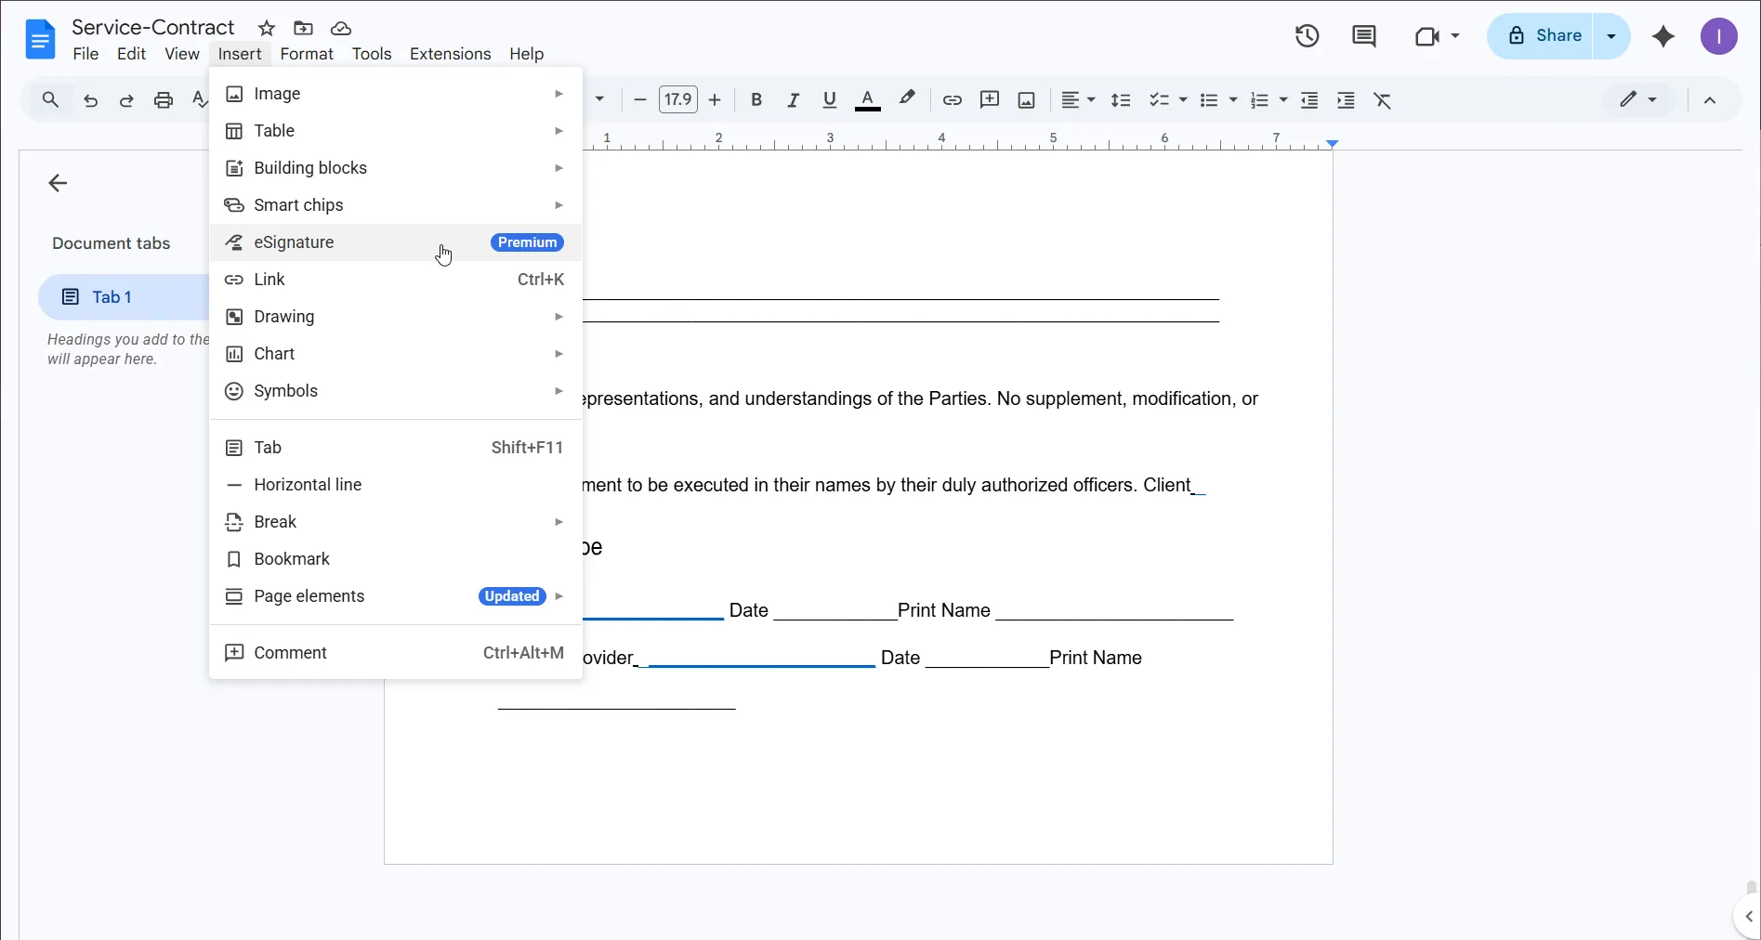This screenshot has width=1761, height=940.
Task: Open the File menu
Action: pyautogui.click(x=85, y=54)
